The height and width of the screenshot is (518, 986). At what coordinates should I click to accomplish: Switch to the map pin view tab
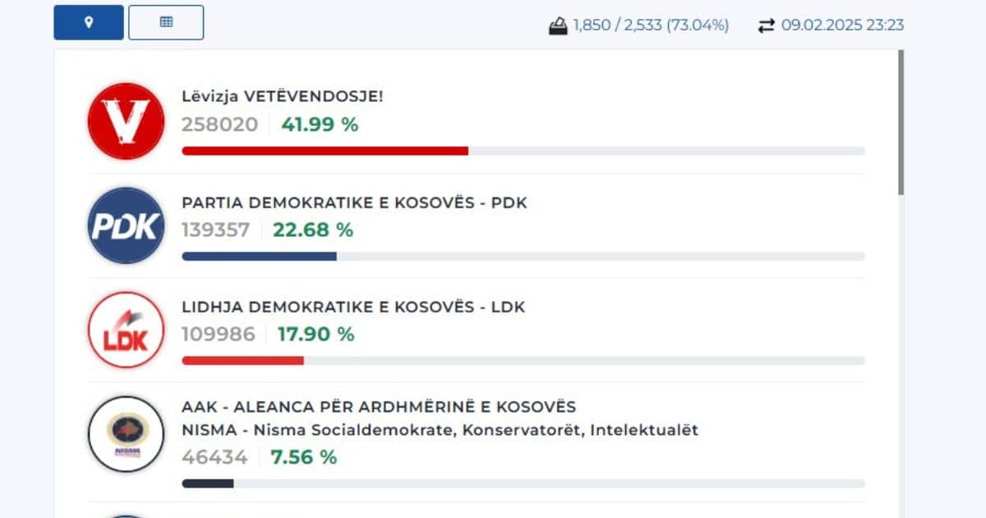pos(89,22)
